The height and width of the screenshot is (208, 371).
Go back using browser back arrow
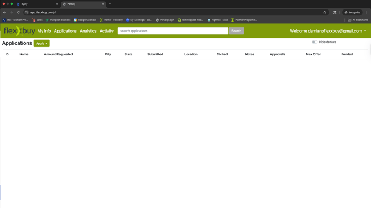4,12
